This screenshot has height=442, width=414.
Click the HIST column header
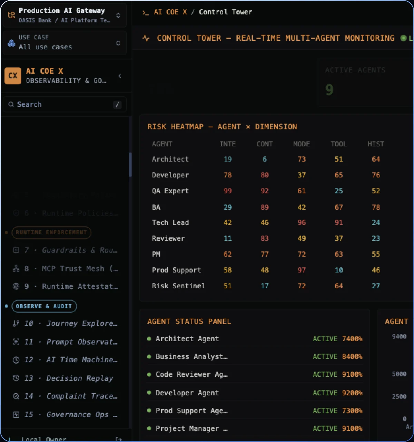pos(376,144)
